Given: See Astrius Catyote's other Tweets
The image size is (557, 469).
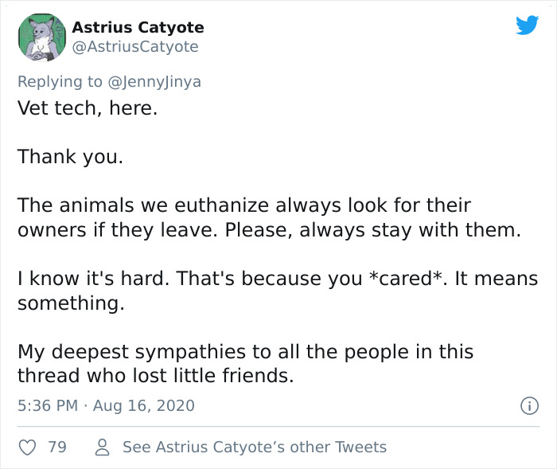Looking at the screenshot, I should click(x=255, y=448).
